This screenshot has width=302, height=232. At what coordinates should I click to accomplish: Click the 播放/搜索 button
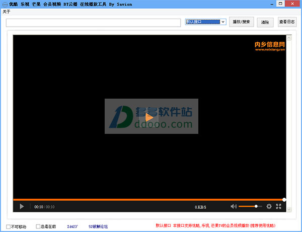(x=241, y=22)
